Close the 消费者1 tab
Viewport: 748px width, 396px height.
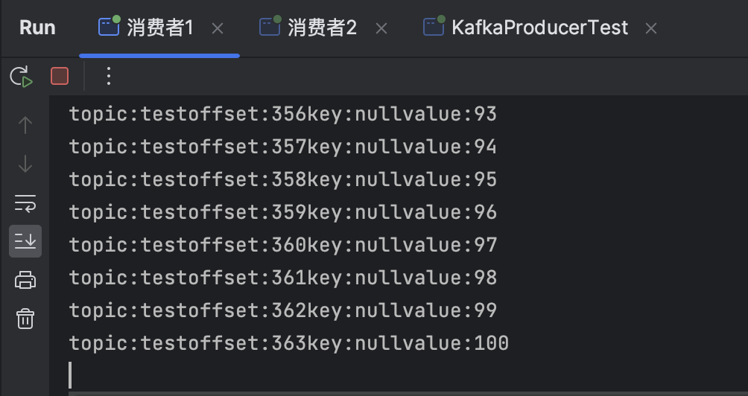point(218,28)
